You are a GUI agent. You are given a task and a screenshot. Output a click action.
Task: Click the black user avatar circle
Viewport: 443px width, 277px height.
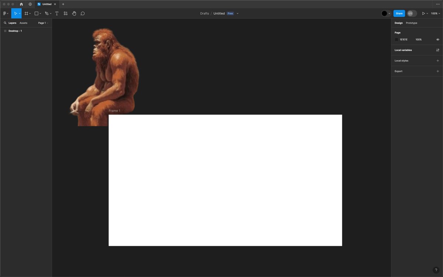tap(384, 13)
